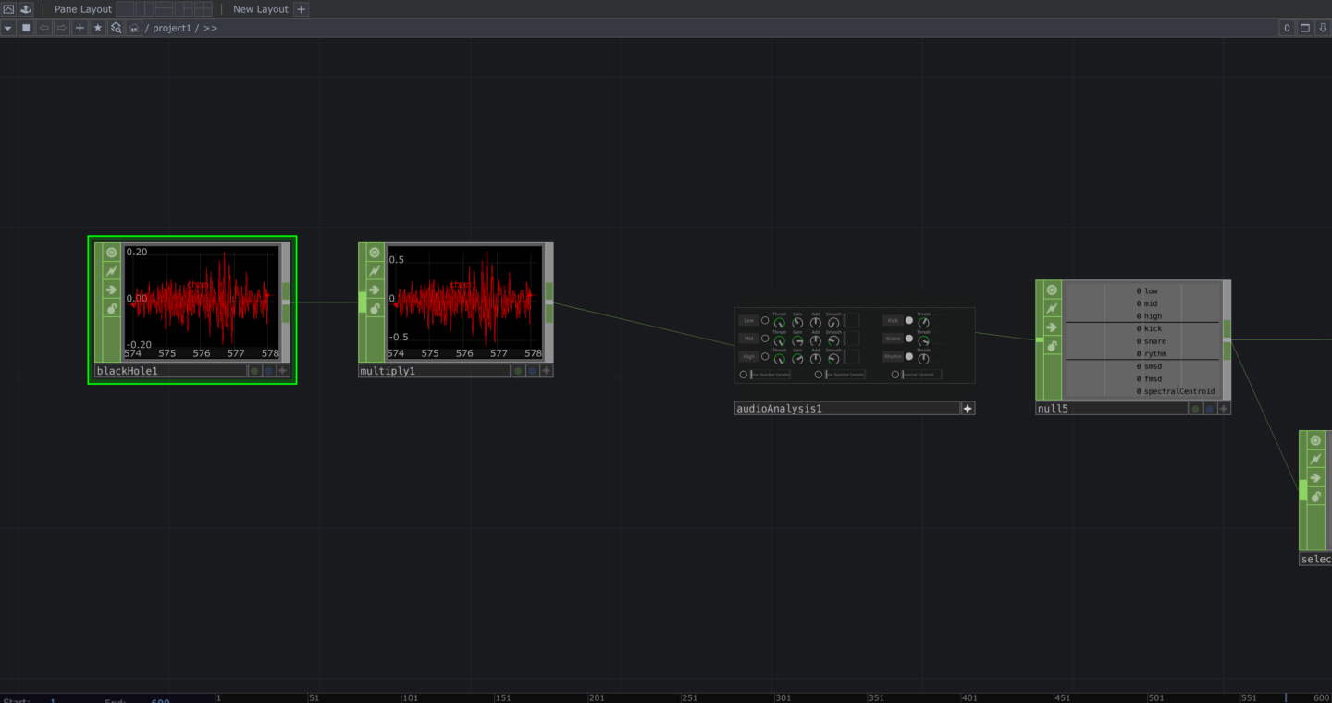Click the bookmark star icon in the path bar
Image resolution: width=1332 pixels, height=703 pixels.
pyautogui.click(x=98, y=28)
